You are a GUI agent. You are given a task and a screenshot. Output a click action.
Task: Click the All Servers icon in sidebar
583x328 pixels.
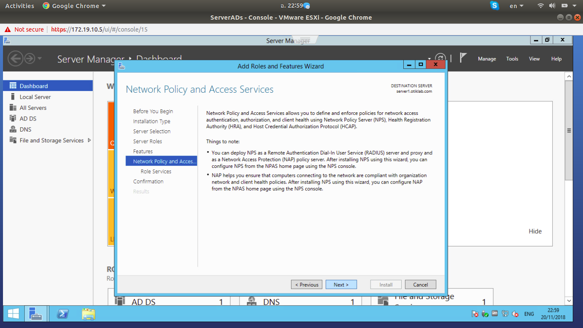tap(13, 108)
